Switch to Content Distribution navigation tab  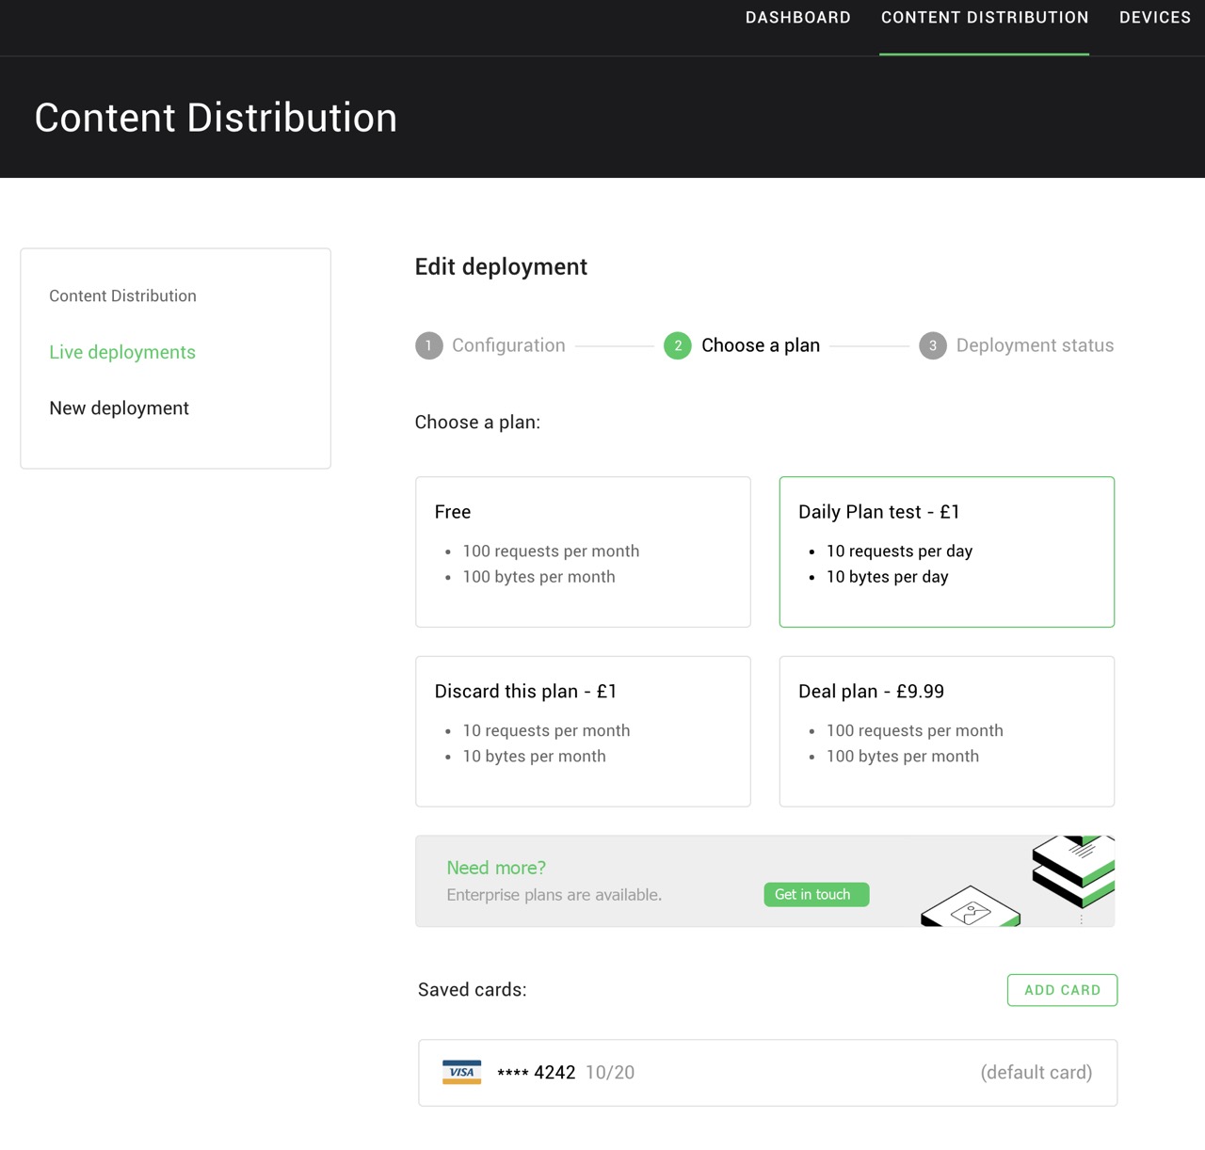985,18
